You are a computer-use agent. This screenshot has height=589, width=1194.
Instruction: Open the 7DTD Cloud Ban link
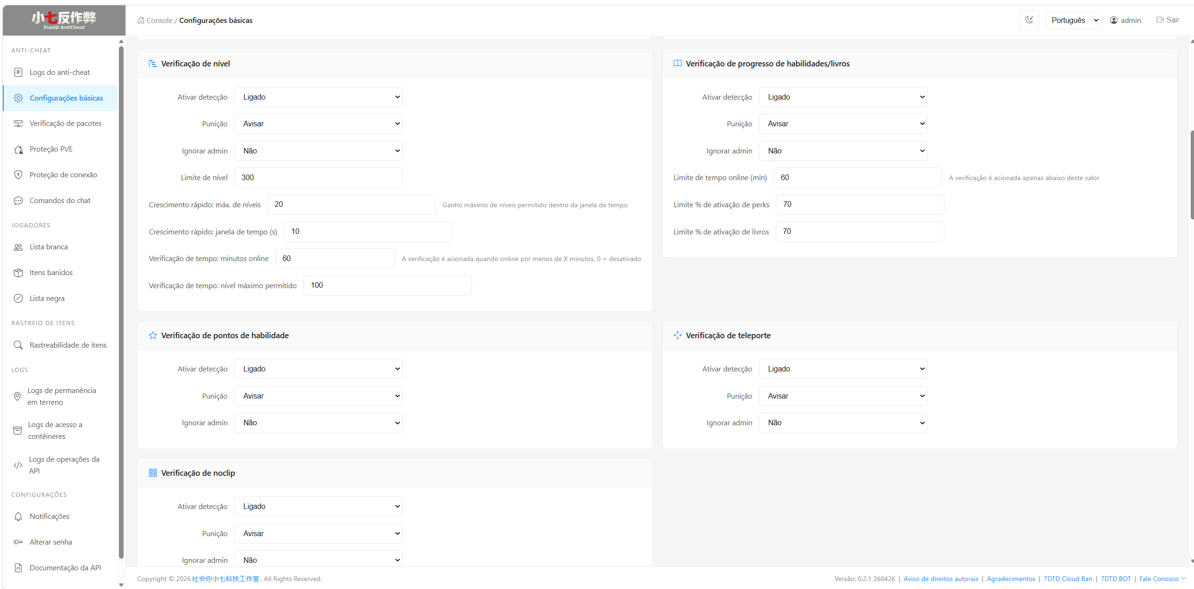pos(1068,579)
